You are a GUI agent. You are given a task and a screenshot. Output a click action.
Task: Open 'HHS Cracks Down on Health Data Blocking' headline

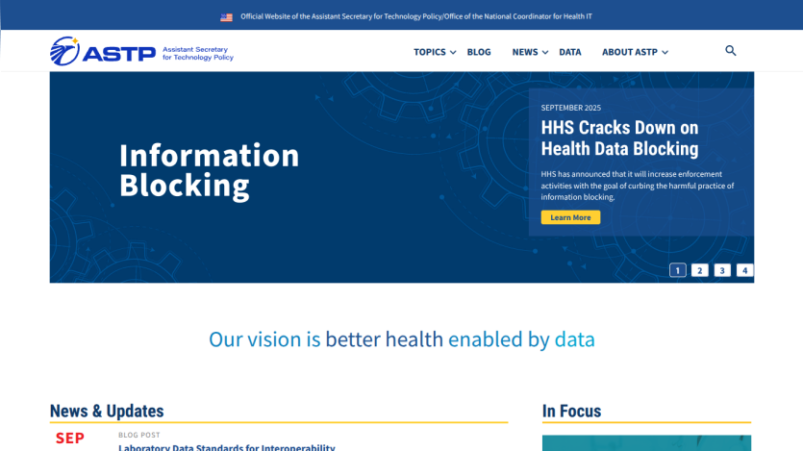[x=619, y=138]
